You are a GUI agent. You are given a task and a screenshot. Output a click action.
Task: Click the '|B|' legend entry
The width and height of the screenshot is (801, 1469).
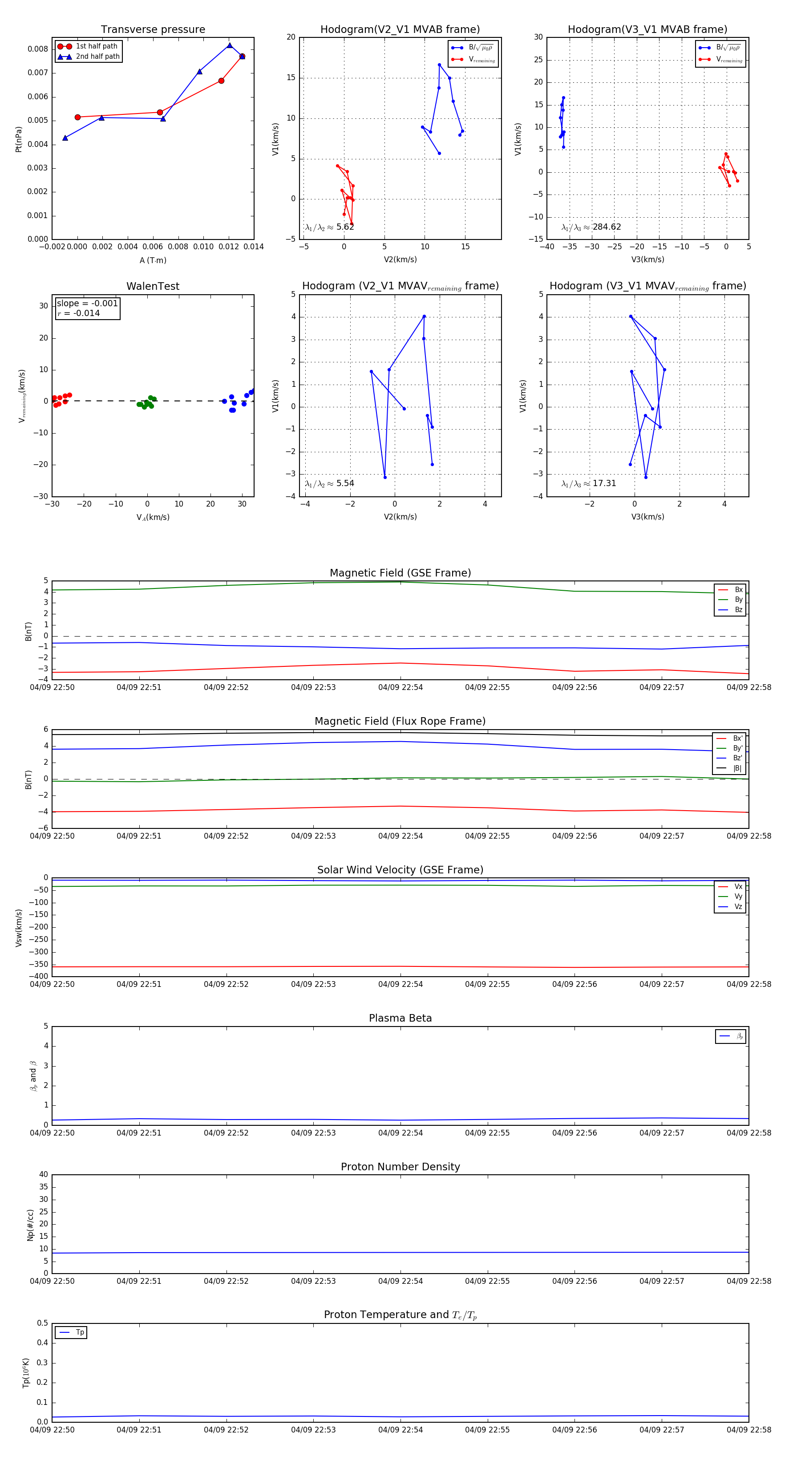pos(730,768)
